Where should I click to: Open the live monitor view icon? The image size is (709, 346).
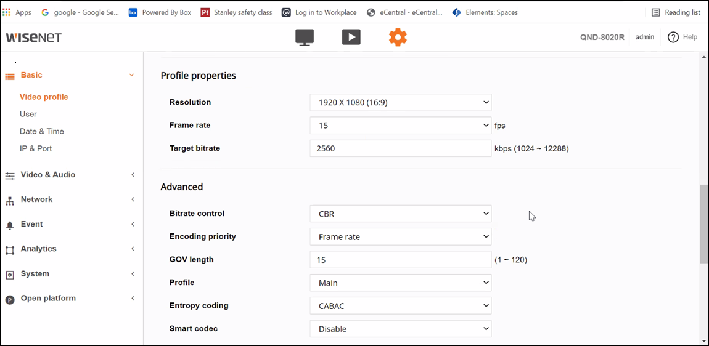(x=305, y=38)
